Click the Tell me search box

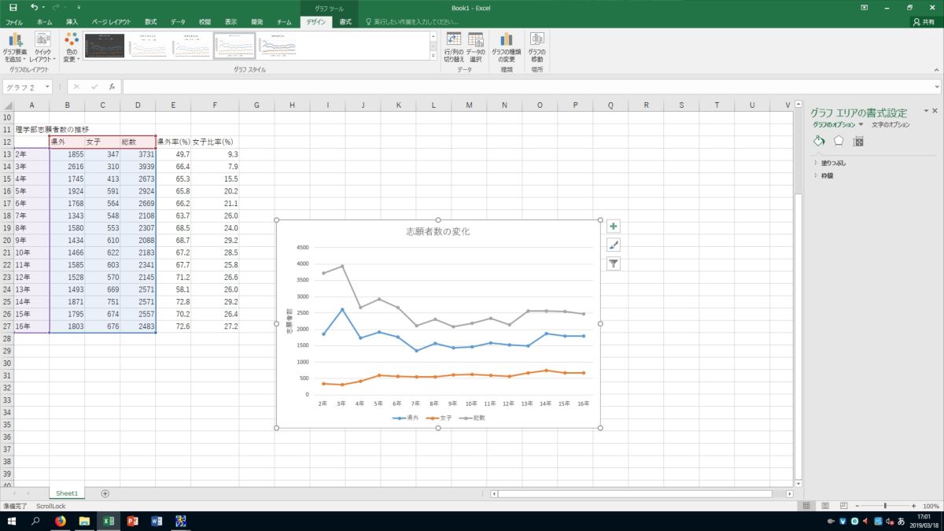coord(412,22)
